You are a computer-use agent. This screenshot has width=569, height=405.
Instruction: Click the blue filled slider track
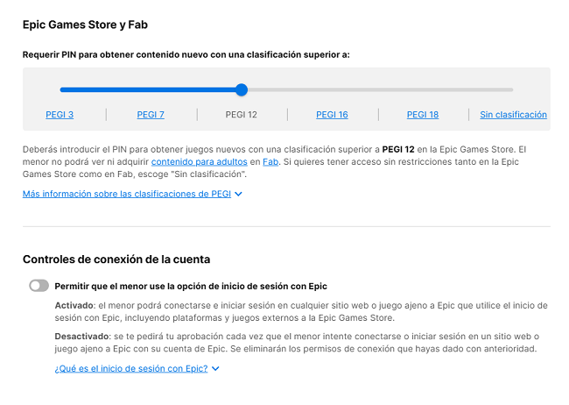[x=149, y=89]
